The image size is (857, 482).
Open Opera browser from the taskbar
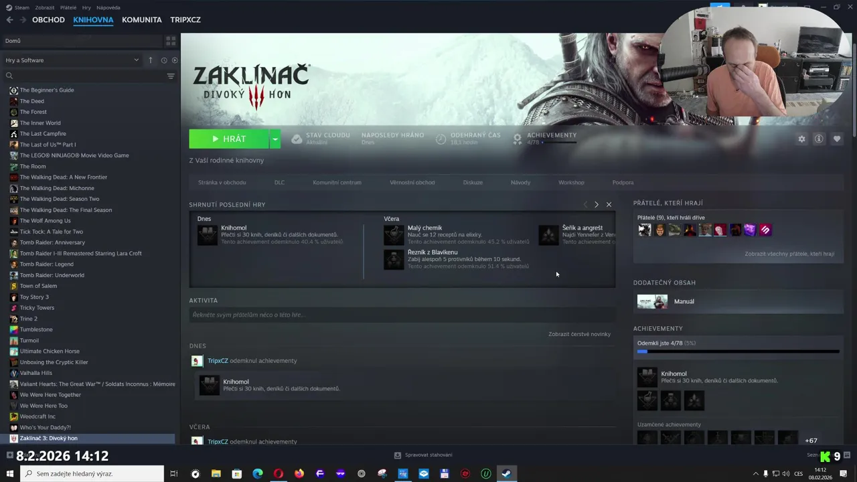279,474
